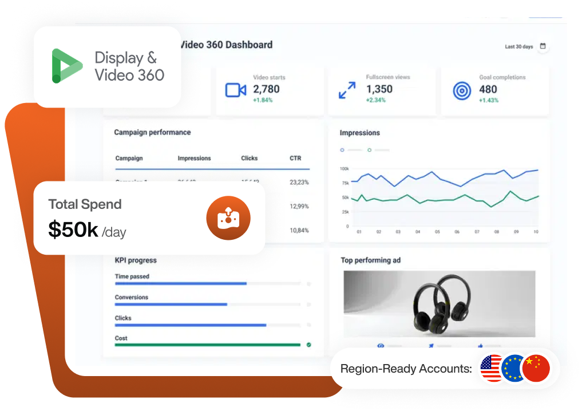
Task: Select the China flag
Action: tap(536, 369)
